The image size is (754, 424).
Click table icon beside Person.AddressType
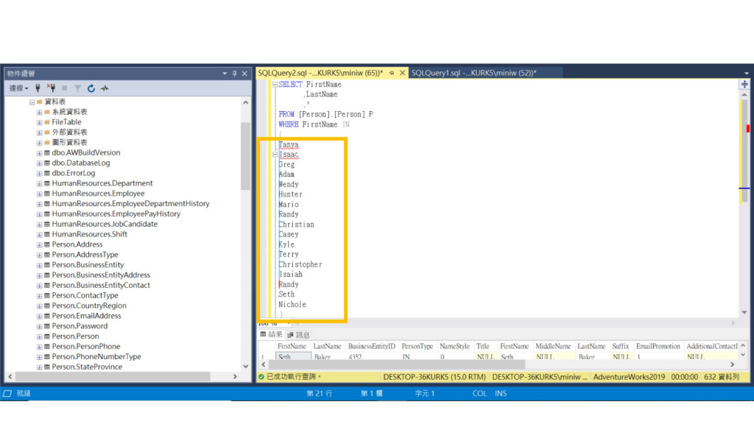click(47, 255)
